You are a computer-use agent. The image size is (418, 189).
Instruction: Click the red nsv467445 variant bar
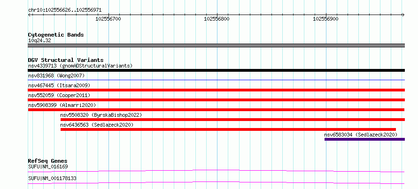point(216,90)
